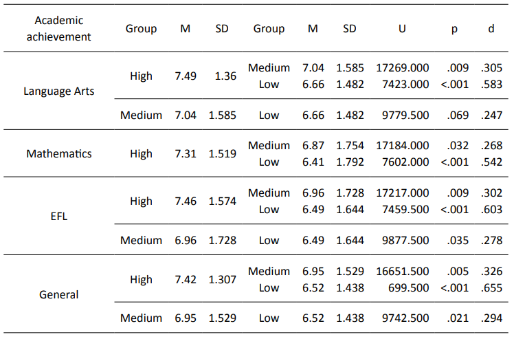Select the effect size .655
Image resolution: width=514 pixels, height=339 pixels.
pyautogui.click(x=493, y=287)
